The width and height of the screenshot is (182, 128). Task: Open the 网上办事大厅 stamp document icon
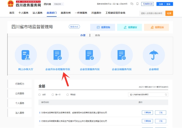[x=26, y=55]
